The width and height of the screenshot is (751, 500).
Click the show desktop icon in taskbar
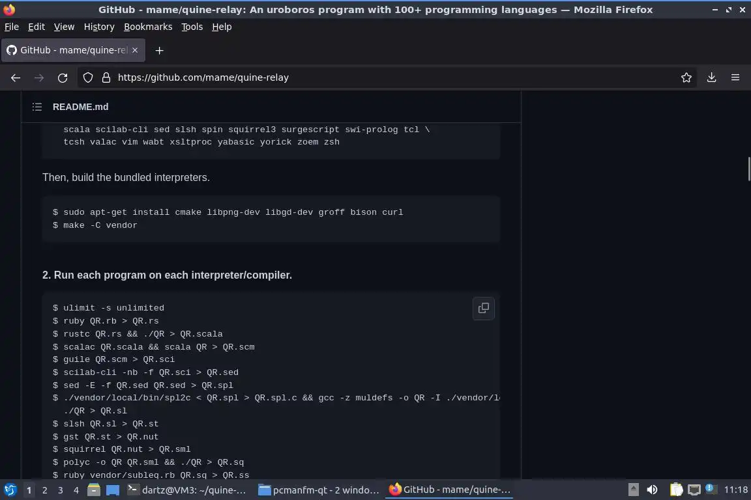click(x=113, y=490)
